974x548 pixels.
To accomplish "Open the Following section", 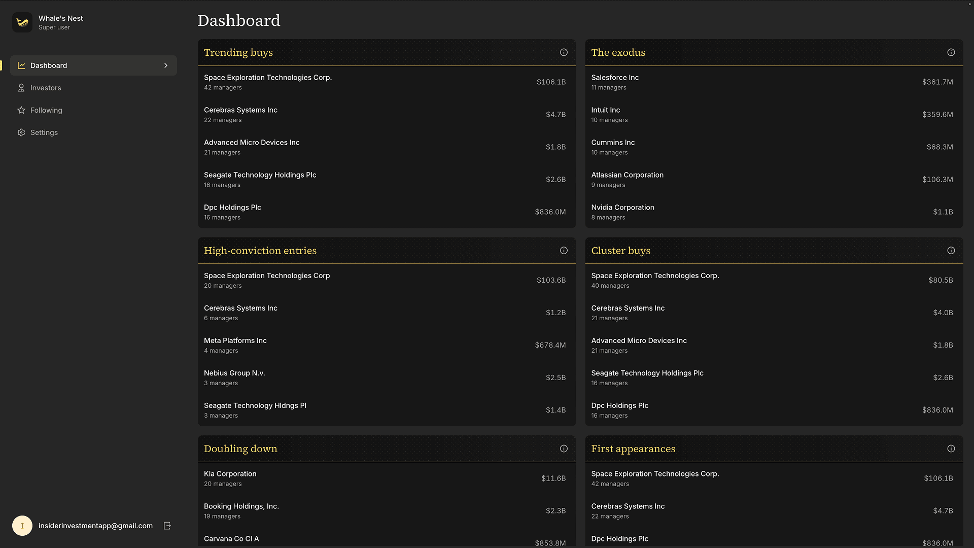I will tap(93, 110).
